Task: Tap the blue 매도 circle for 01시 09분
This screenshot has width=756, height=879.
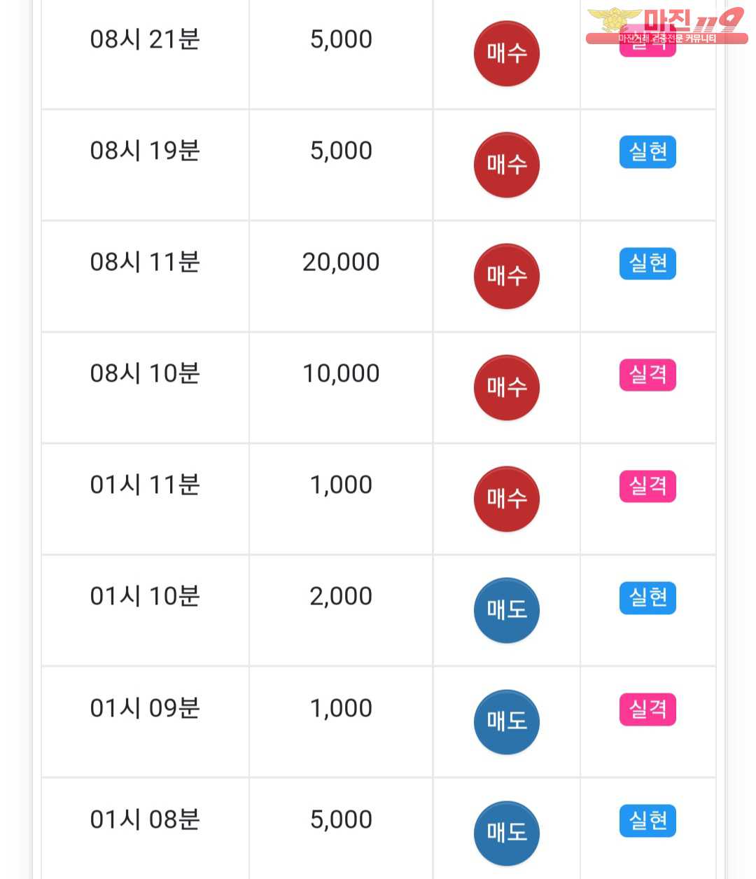Action: 507,721
